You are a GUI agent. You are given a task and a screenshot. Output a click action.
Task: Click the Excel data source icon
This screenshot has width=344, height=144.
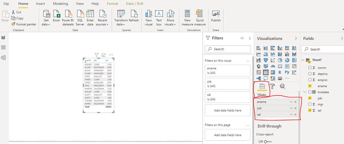point(56,16)
